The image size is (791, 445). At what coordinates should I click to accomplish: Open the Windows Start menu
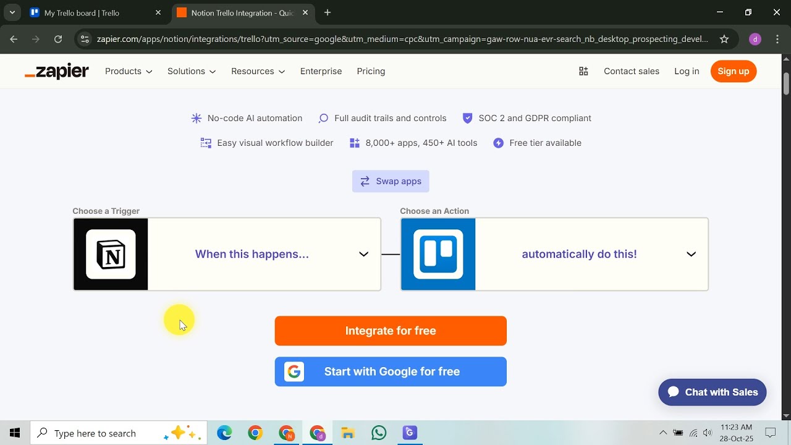(x=15, y=433)
